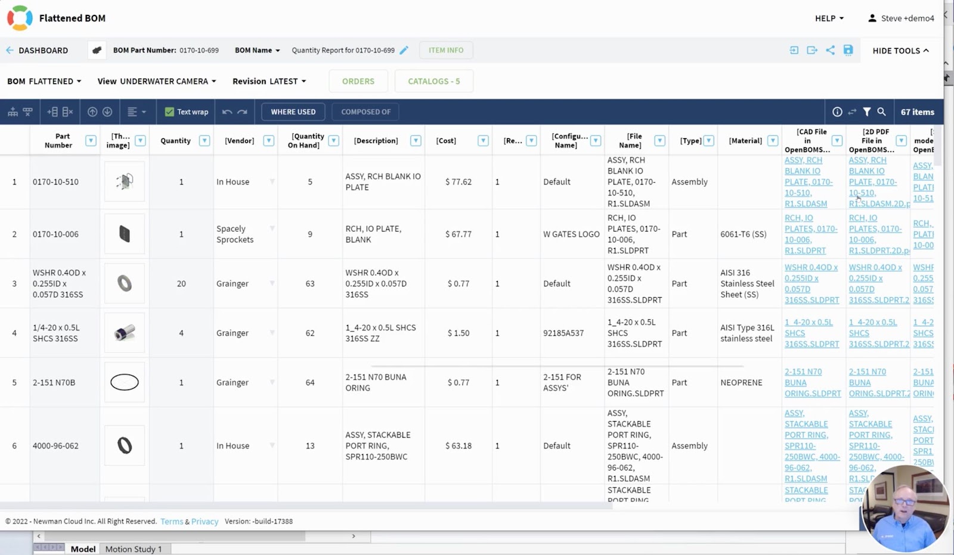Open the BOM FLATTENED menu
The image size is (954, 555).
44,82
